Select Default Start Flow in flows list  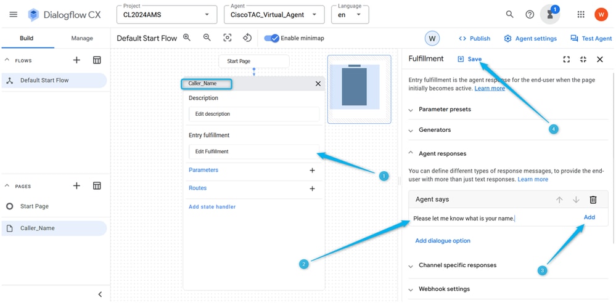click(54, 81)
